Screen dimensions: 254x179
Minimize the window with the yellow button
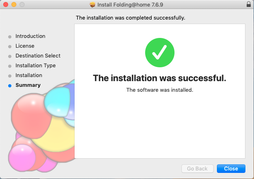[x=14, y=4]
